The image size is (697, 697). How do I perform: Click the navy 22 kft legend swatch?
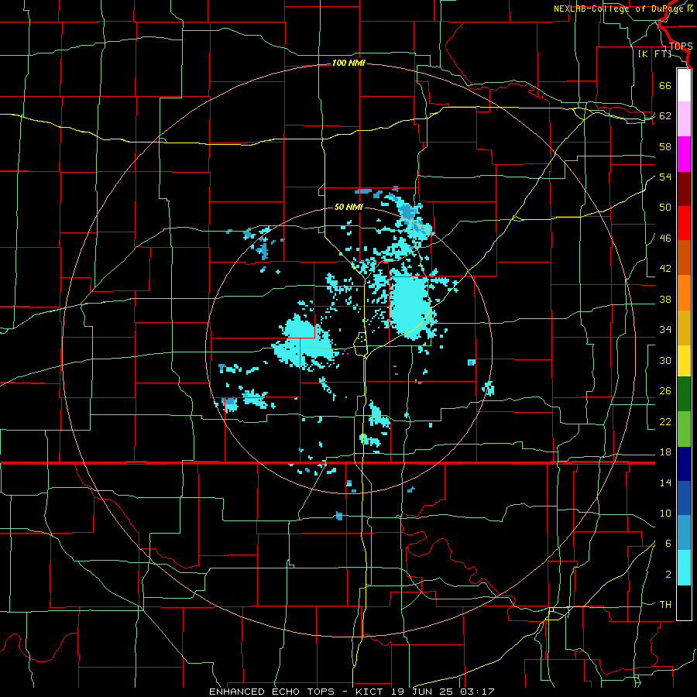pyautogui.click(x=684, y=464)
